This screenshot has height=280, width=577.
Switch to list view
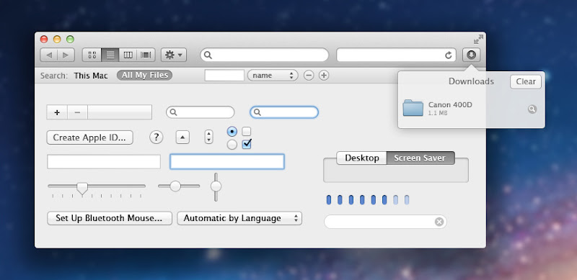(110, 55)
